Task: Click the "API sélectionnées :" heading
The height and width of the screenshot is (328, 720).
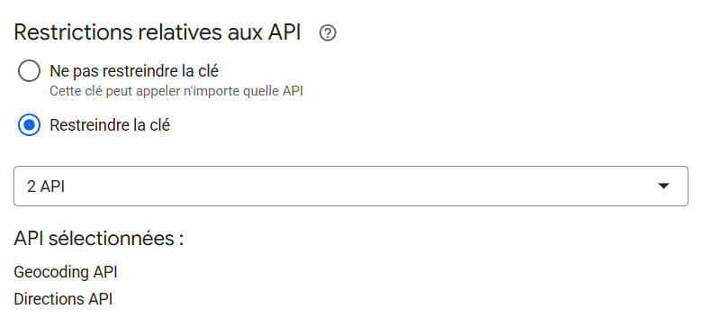Action: click(x=99, y=238)
